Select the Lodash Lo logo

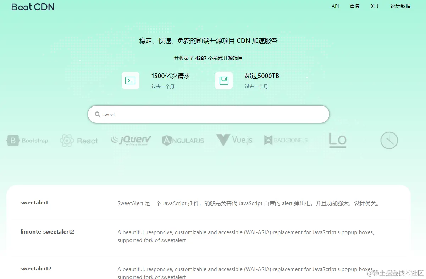[337, 140]
